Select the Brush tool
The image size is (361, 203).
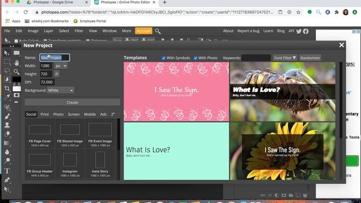(7, 116)
